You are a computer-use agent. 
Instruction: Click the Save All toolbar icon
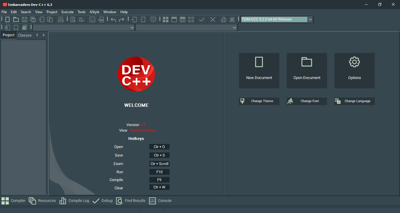pyautogui.click(x=33, y=20)
